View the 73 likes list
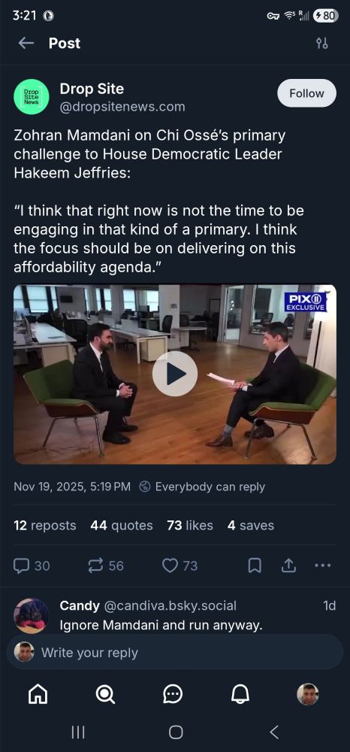 190,526
